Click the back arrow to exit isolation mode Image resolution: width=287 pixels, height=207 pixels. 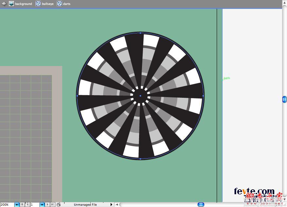(4, 4)
